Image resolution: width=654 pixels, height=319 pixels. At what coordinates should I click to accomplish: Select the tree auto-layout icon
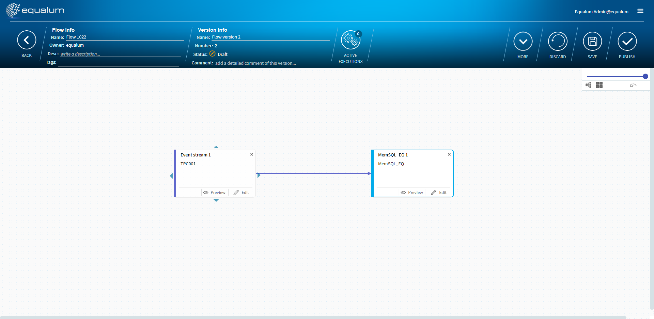(x=588, y=85)
